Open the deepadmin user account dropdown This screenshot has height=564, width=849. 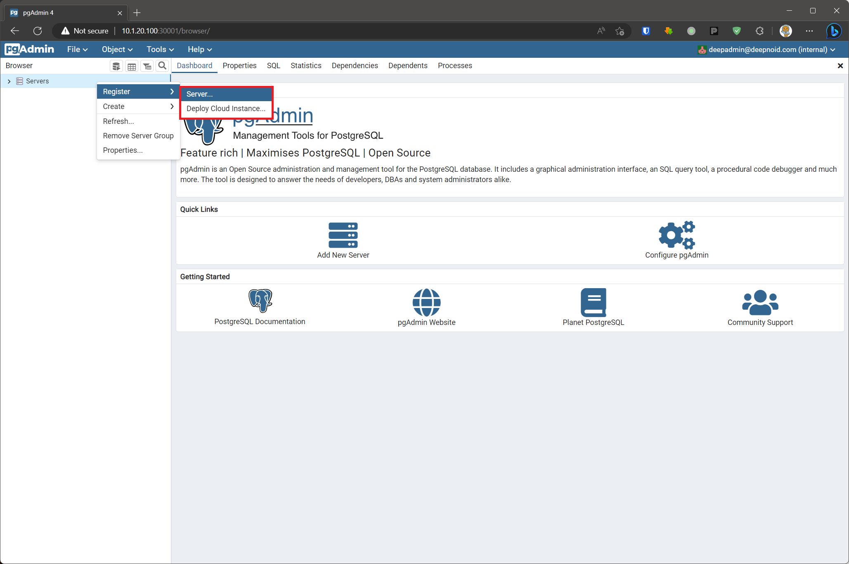(x=766, y=50)
